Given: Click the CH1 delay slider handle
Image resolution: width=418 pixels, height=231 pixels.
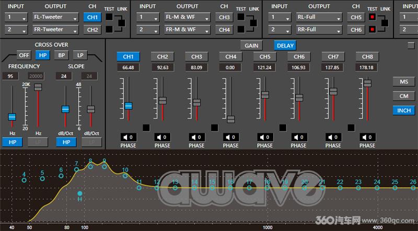Looking at the screenshot, I should (129, 106).
